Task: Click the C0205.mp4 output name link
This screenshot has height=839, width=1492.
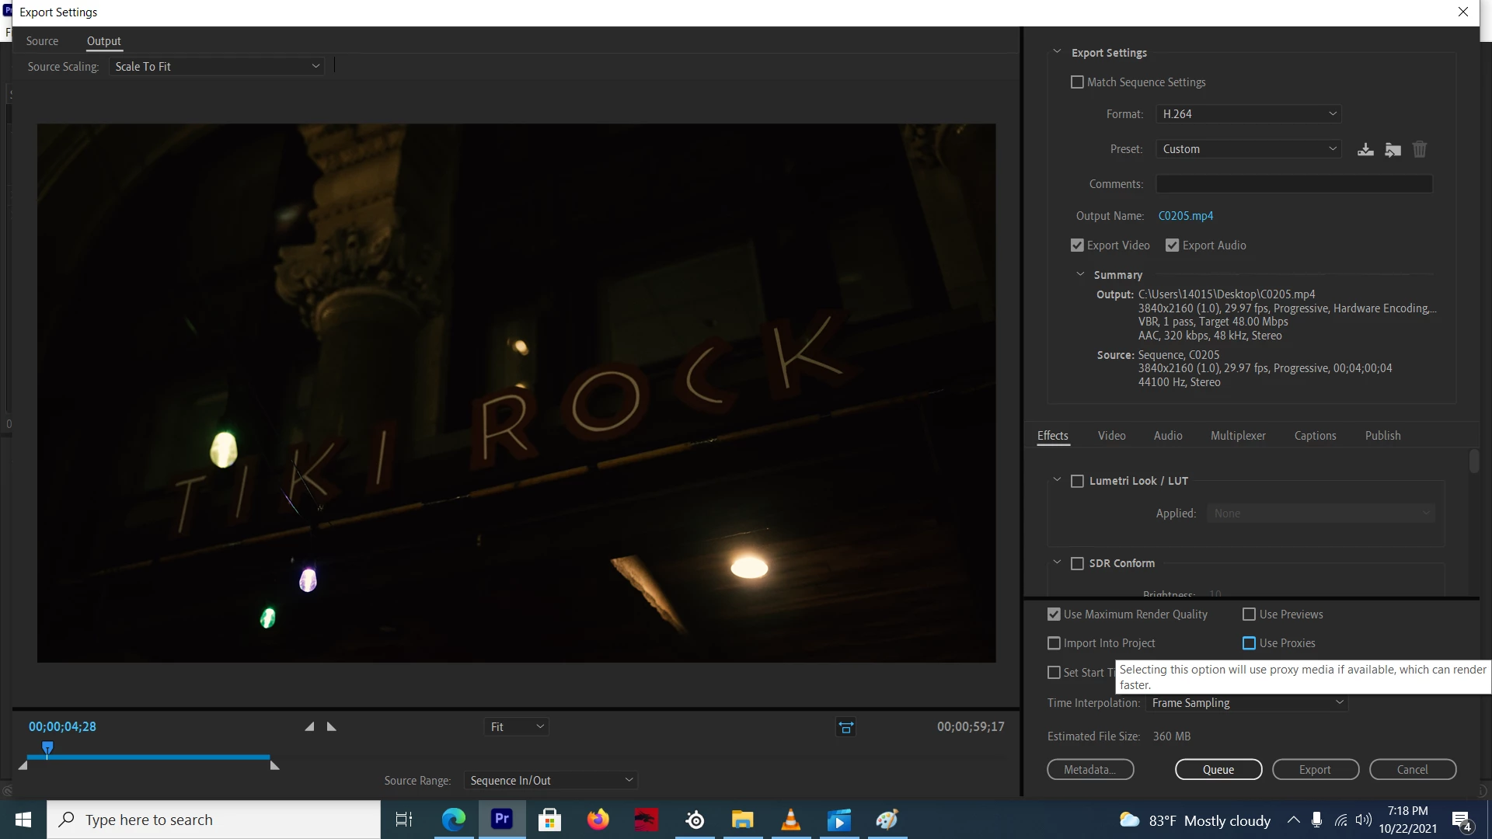Action: (1185, 216)
